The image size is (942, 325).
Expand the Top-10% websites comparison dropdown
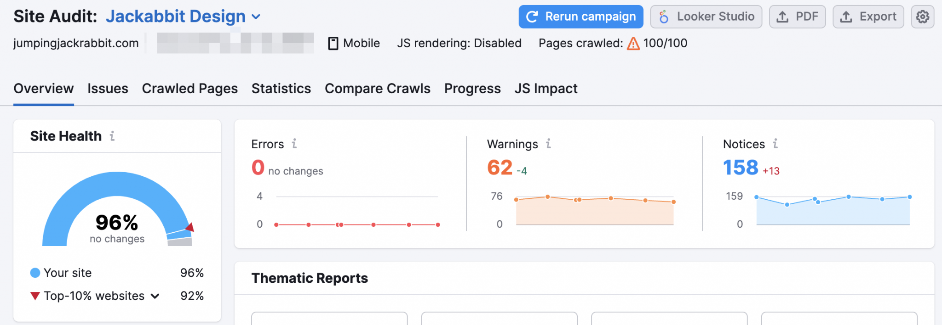(155, 296)
